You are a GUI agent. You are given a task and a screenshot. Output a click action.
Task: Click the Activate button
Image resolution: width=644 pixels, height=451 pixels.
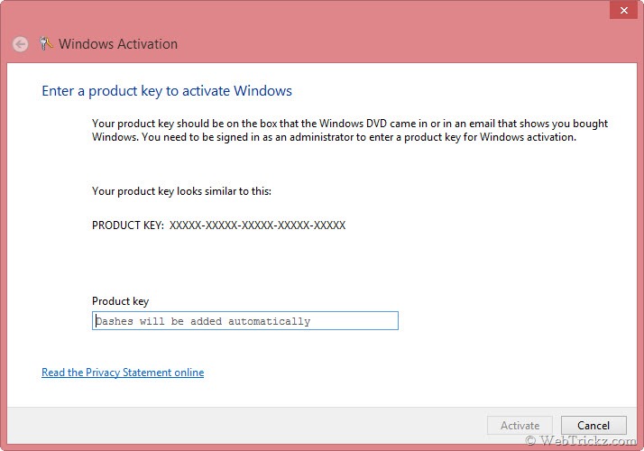point(520,425)
